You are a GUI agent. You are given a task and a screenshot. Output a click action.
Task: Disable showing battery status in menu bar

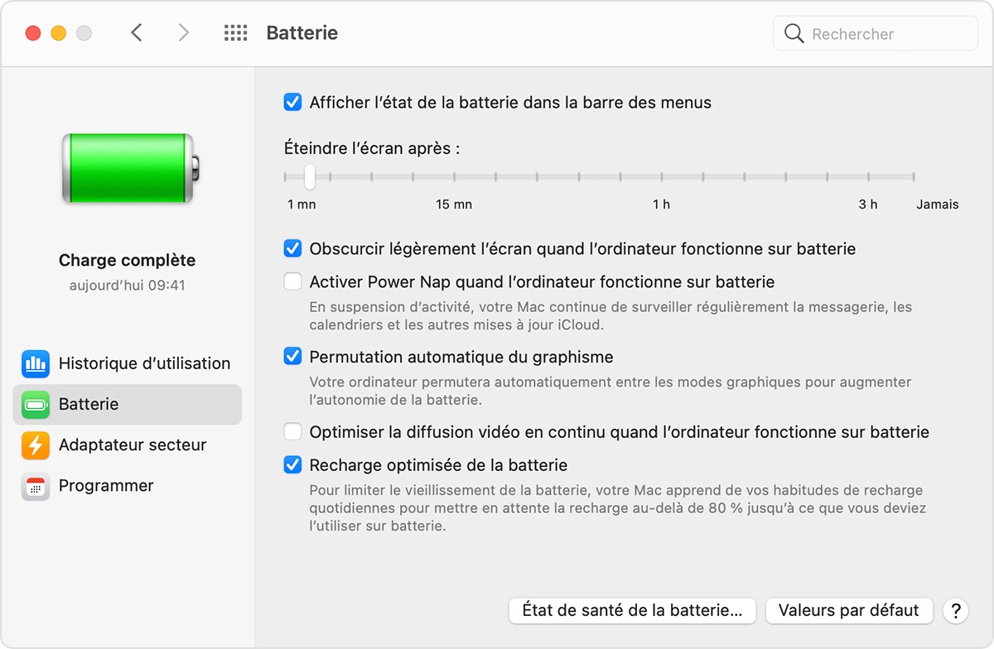pyautogui.click(x=292, y=103)
